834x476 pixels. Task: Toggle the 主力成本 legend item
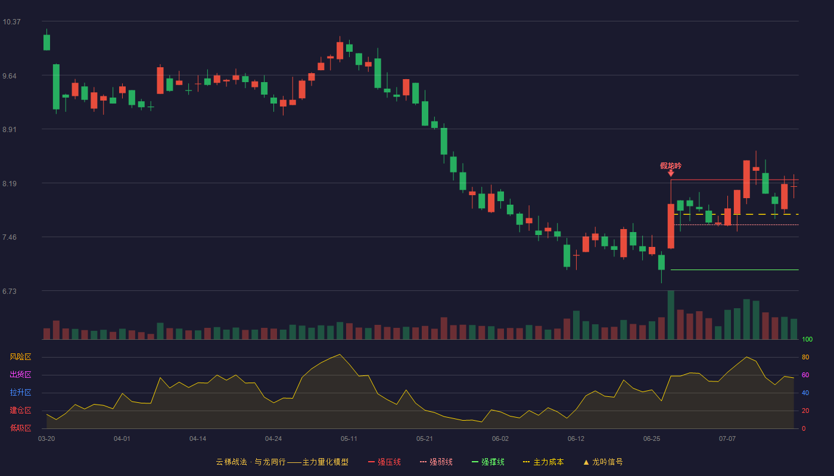pos(543,462)
